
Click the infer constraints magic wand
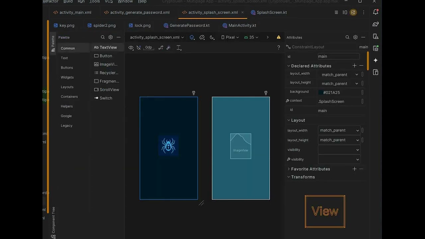pyautogui.click(x=169, y=47)
